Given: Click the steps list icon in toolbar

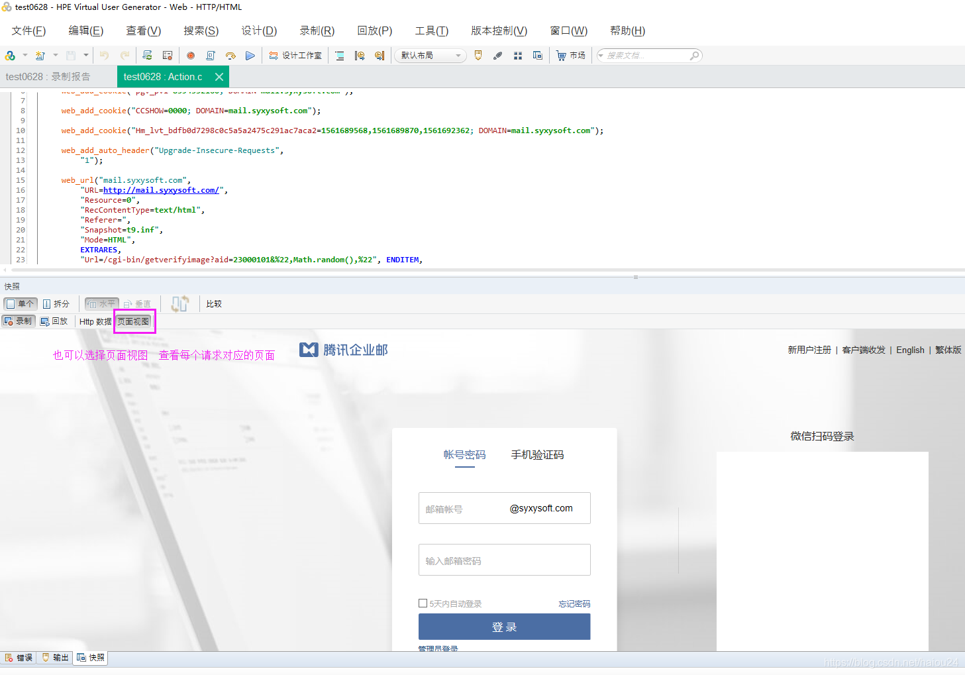Looking at the screenshot, I should point(340,56).
